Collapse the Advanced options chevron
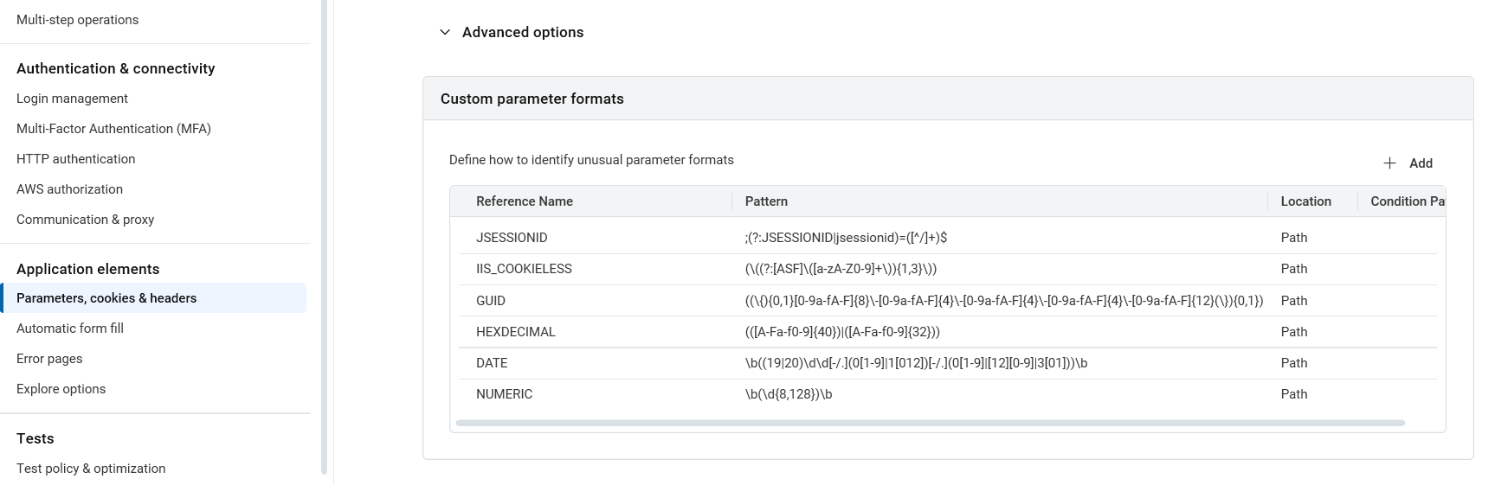 tap(445, 33)
